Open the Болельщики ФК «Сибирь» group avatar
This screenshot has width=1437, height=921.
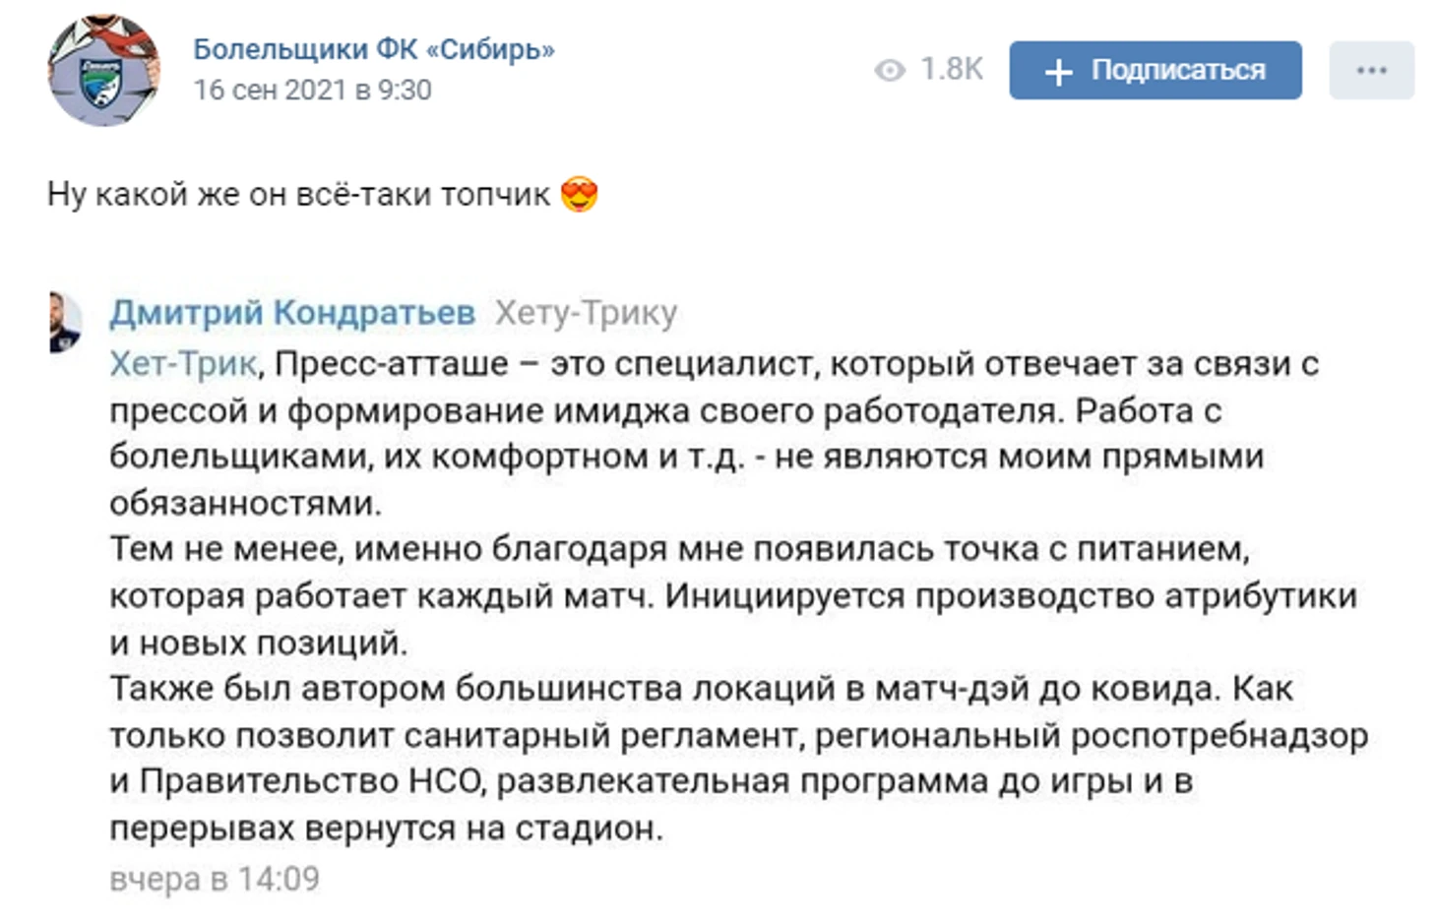(104, 70)
